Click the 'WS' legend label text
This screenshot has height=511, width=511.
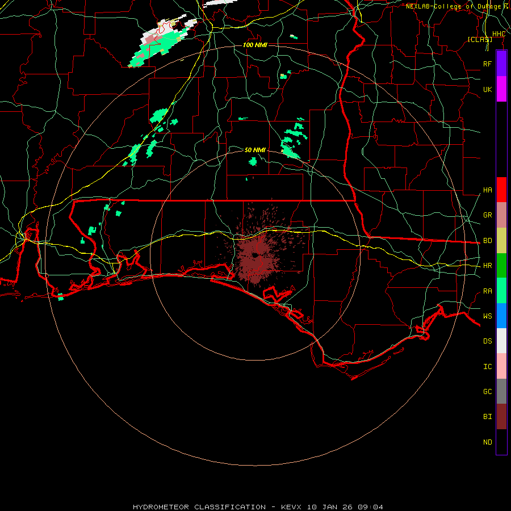(487, 316)
